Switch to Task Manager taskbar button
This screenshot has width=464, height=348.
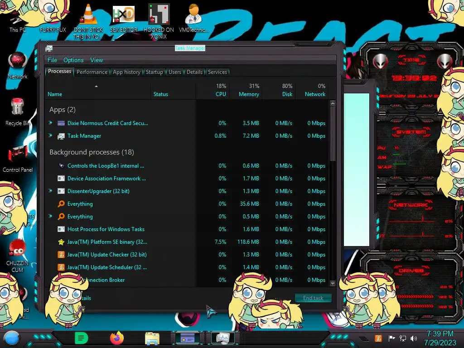click(x=223, y=338)
